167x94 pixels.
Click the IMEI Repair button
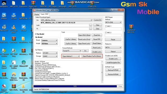pos(113,39)
